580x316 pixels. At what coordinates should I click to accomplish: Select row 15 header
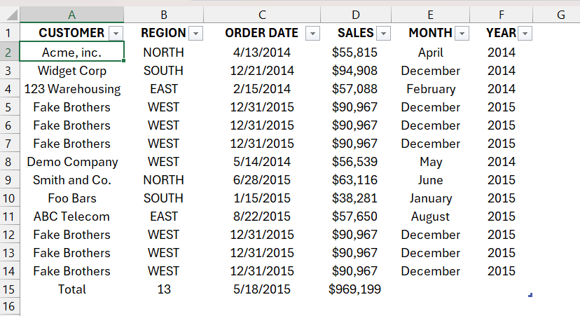tap(9, 289)
